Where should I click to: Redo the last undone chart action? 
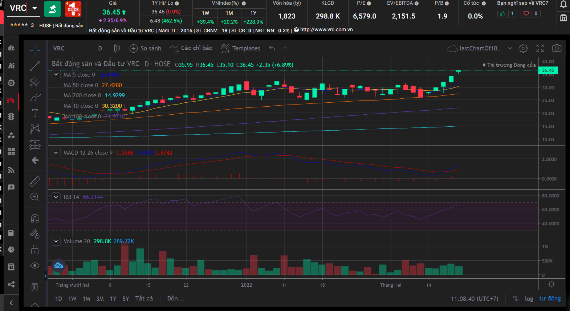coord(284,48)
